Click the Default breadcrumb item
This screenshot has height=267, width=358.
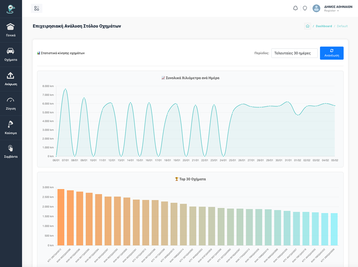pos(342,26)
